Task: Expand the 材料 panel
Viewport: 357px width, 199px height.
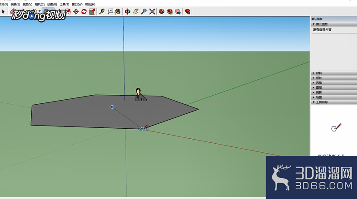Action: pyautogui.click(x=334, y=73)
